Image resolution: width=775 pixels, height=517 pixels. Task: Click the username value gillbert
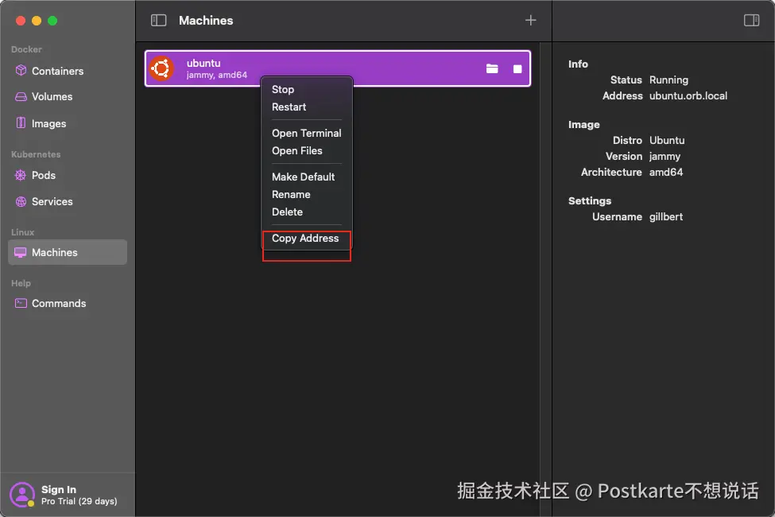click(x=666, y=216)
